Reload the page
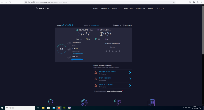The image size is (204, 110). click(10, 2)
